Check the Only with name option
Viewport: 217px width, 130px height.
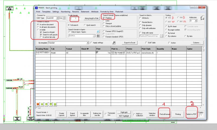click(x=140, y=33)
